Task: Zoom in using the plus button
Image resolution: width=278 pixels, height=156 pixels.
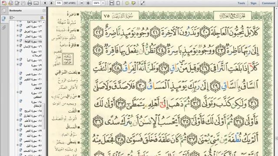Action: (88, 3)
